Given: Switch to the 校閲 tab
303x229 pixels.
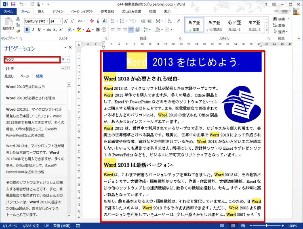Looking at the screenshot, I should pos(152,12).
